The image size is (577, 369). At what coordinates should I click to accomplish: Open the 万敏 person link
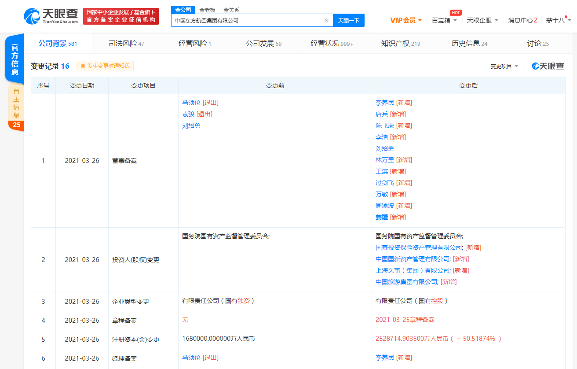pos(382,194)
